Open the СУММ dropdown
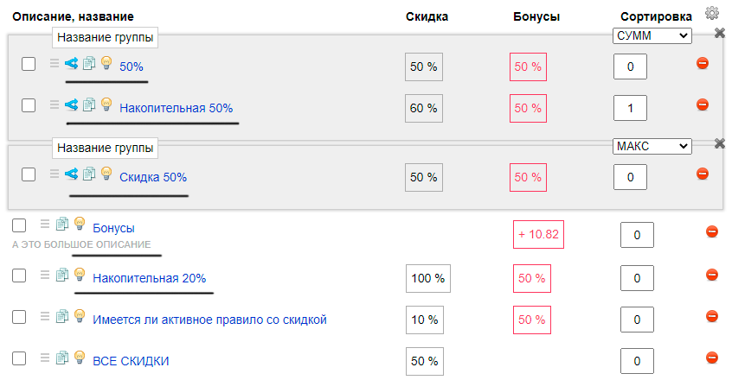This screenshot has height=380, width=732. [x=652, y=36]
